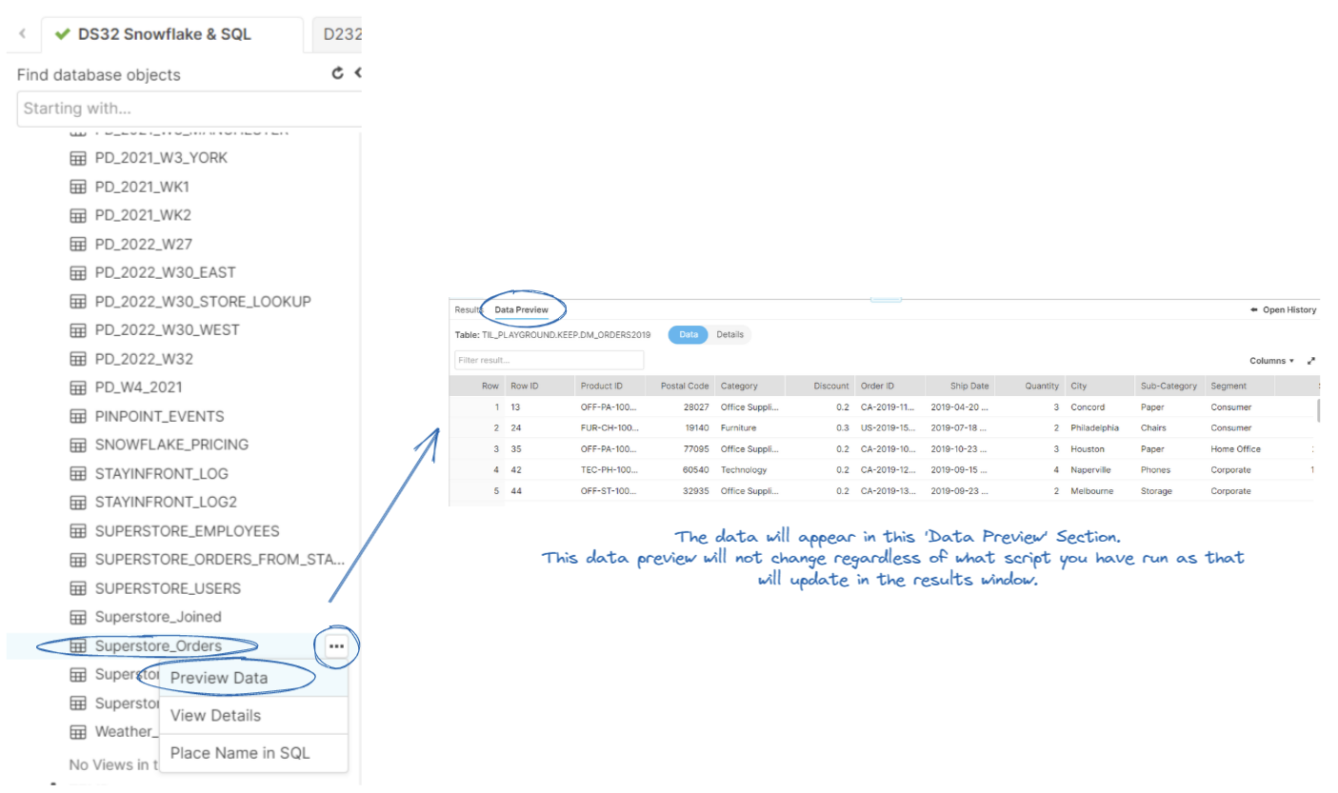The width and height of the screenshot is (1338, 793).
Task: Select the Superstore_Joined table
Action: click(158, 617)
